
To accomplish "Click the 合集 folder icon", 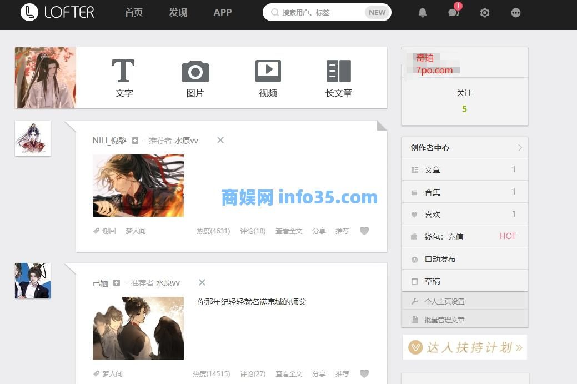I will [x=414, y=192].
